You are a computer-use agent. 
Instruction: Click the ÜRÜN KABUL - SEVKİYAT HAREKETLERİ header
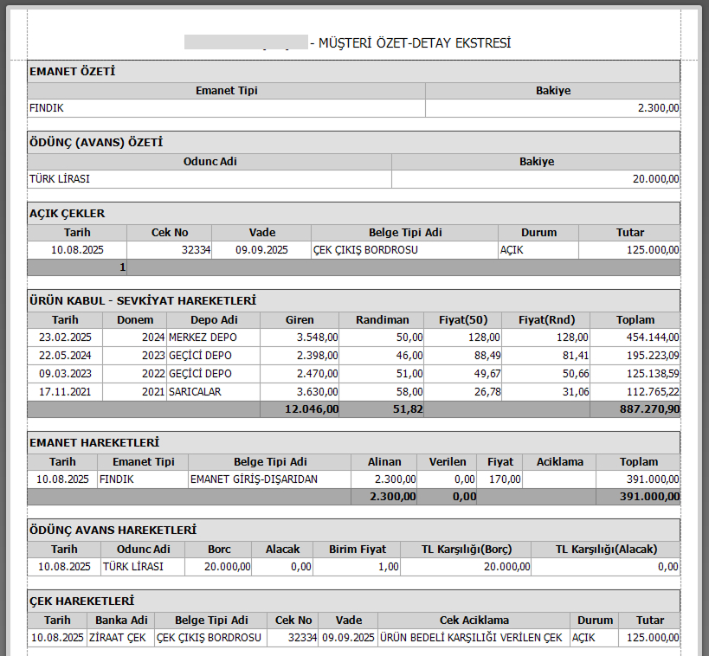point(143,300)
